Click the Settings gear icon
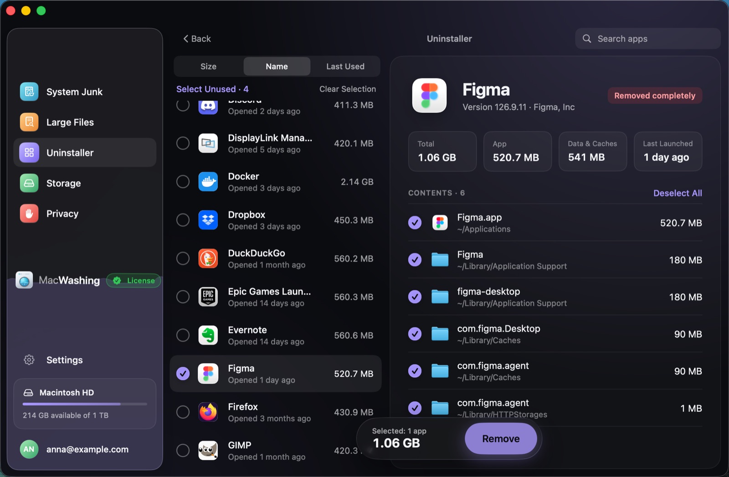This screenshot has width=729, height=477. 29,360
